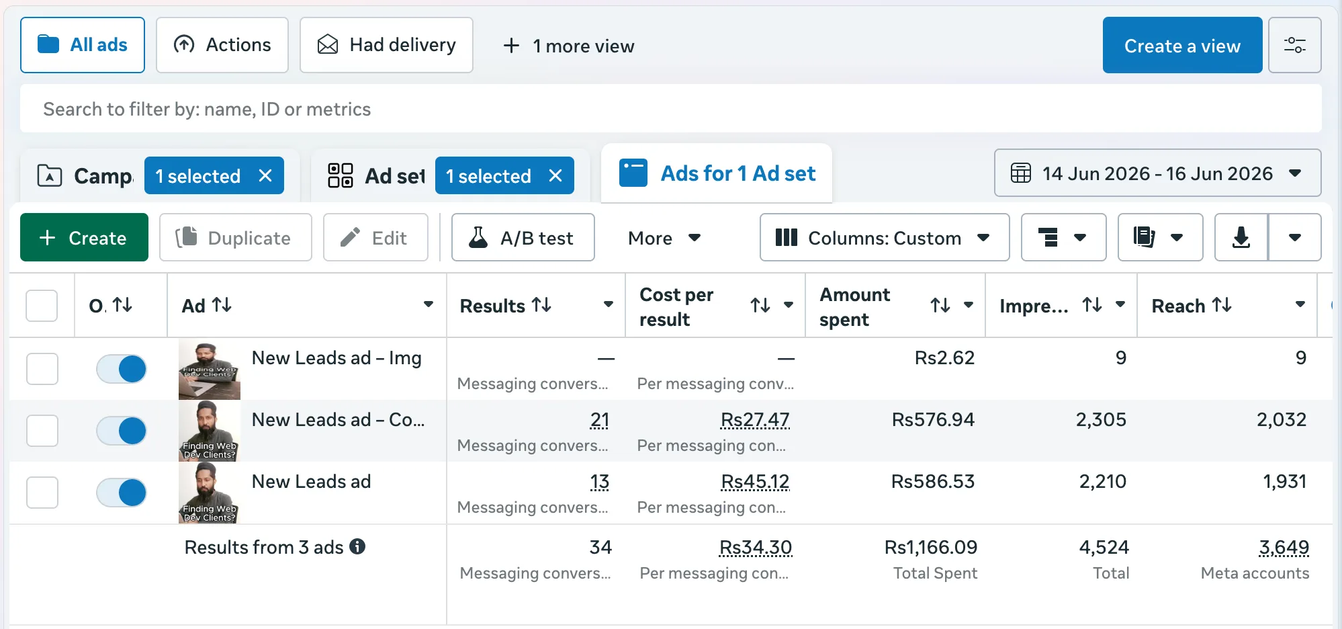Viewport: 1342px width, 629px height.
Task: Open New Leads ad – Co... thumbnail
Action: (210, 431)
